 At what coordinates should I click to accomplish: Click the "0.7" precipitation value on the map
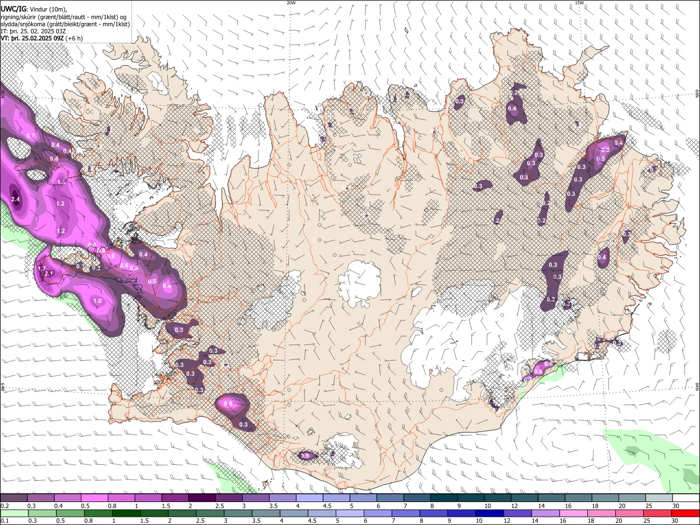(x=31, y=136)
